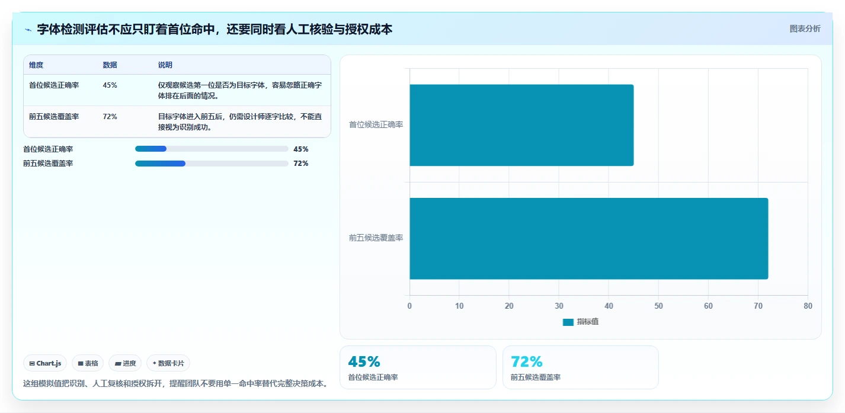Click the 首位候选正确率 table row label

pos(54,85)
